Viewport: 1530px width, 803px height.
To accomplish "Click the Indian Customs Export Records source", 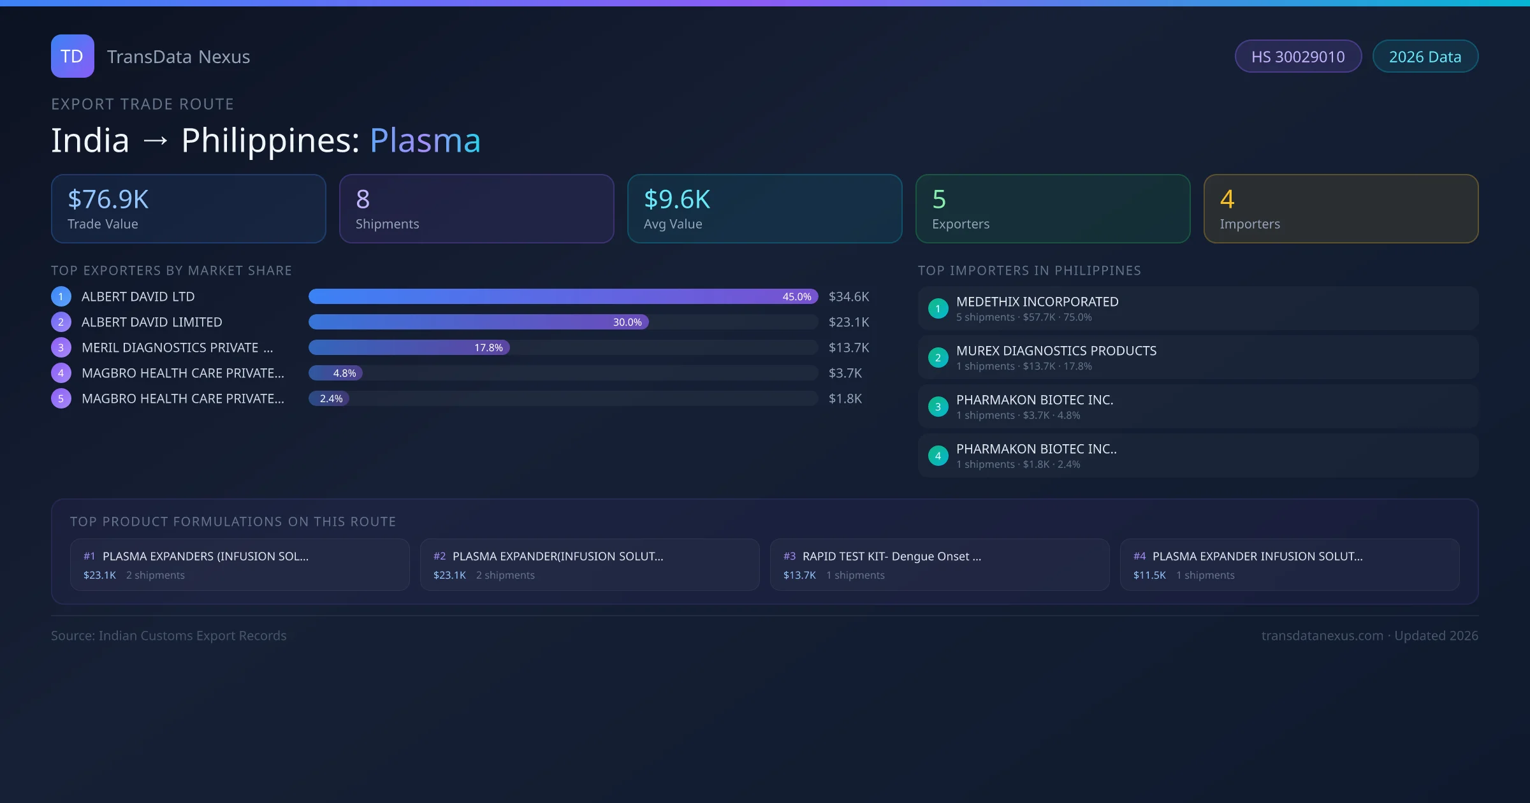I will coord(169,635).
